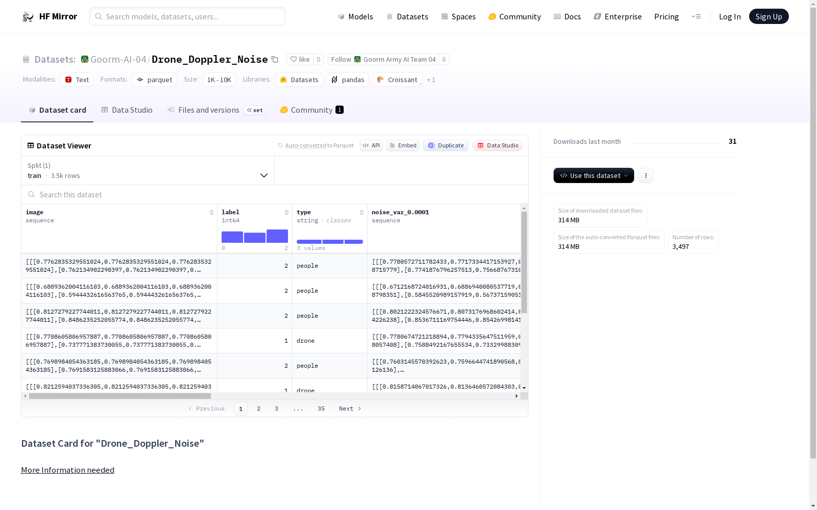Follow Goorm Army AI Team 04
817x510 pixels.
383,59
